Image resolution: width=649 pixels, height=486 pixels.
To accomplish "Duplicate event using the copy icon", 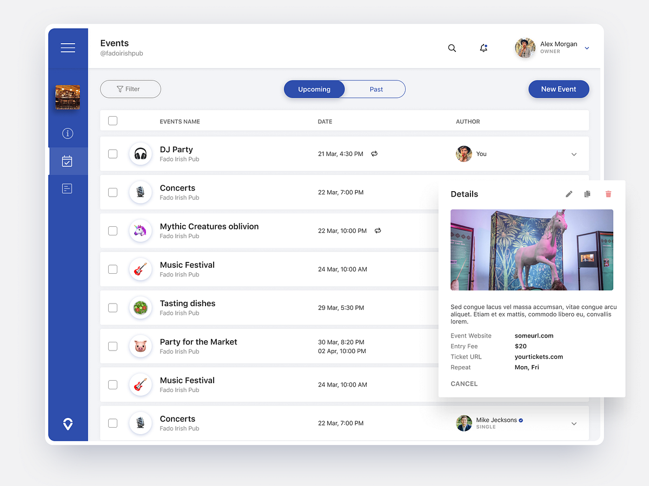I will pyautogui.click(x=587, y=194).
